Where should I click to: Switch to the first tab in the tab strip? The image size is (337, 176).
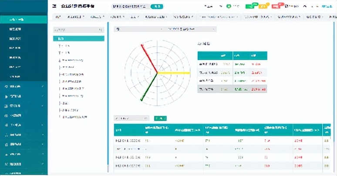58,17
